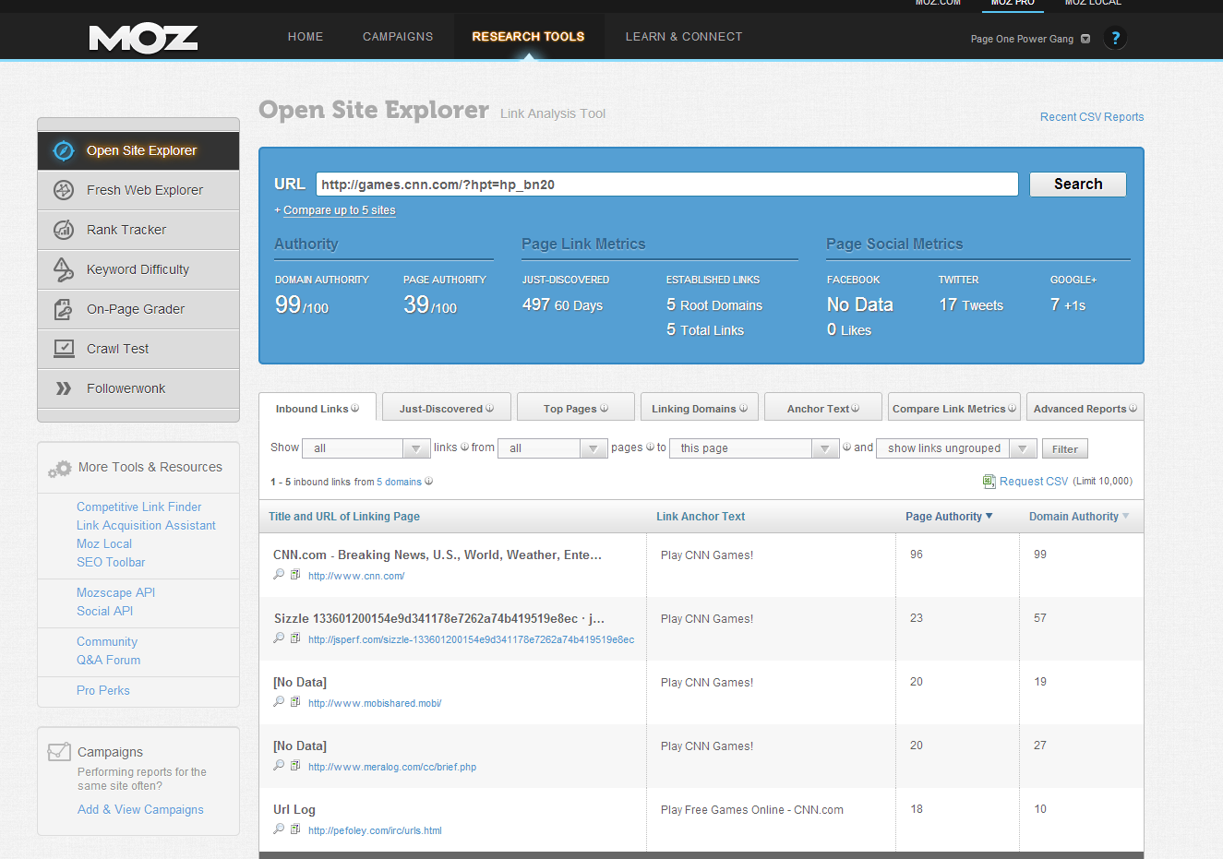Switch to the Inbound Links tab

[318, 408]
